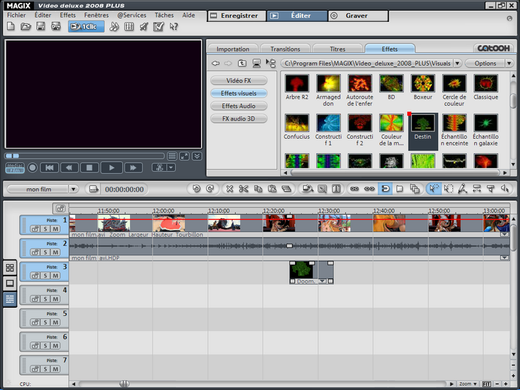Solo track 1 with the S button

(x=45, y=229)
